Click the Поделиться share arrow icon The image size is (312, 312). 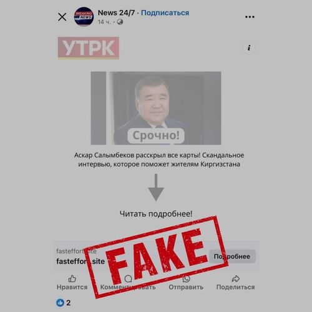tap(235, 278)
